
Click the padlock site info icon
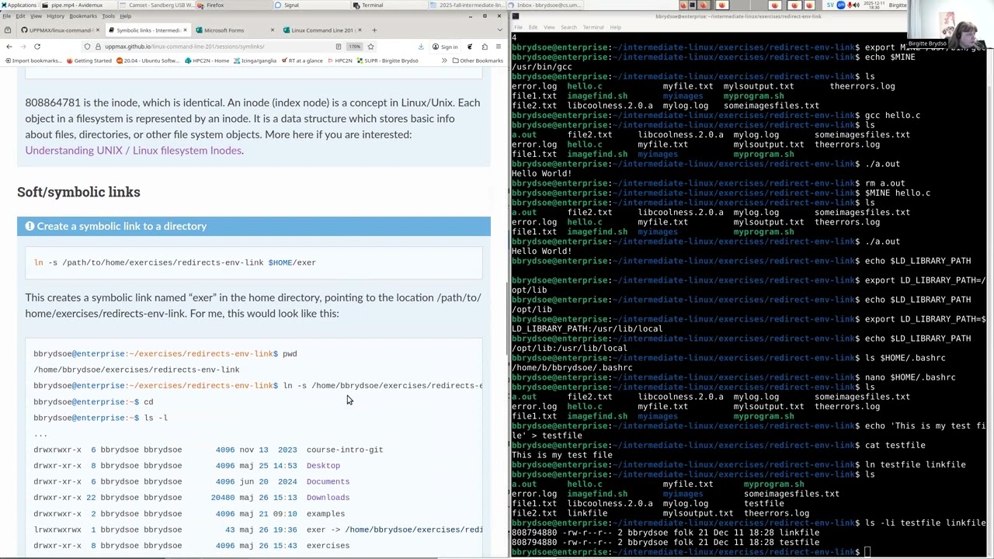96,47
